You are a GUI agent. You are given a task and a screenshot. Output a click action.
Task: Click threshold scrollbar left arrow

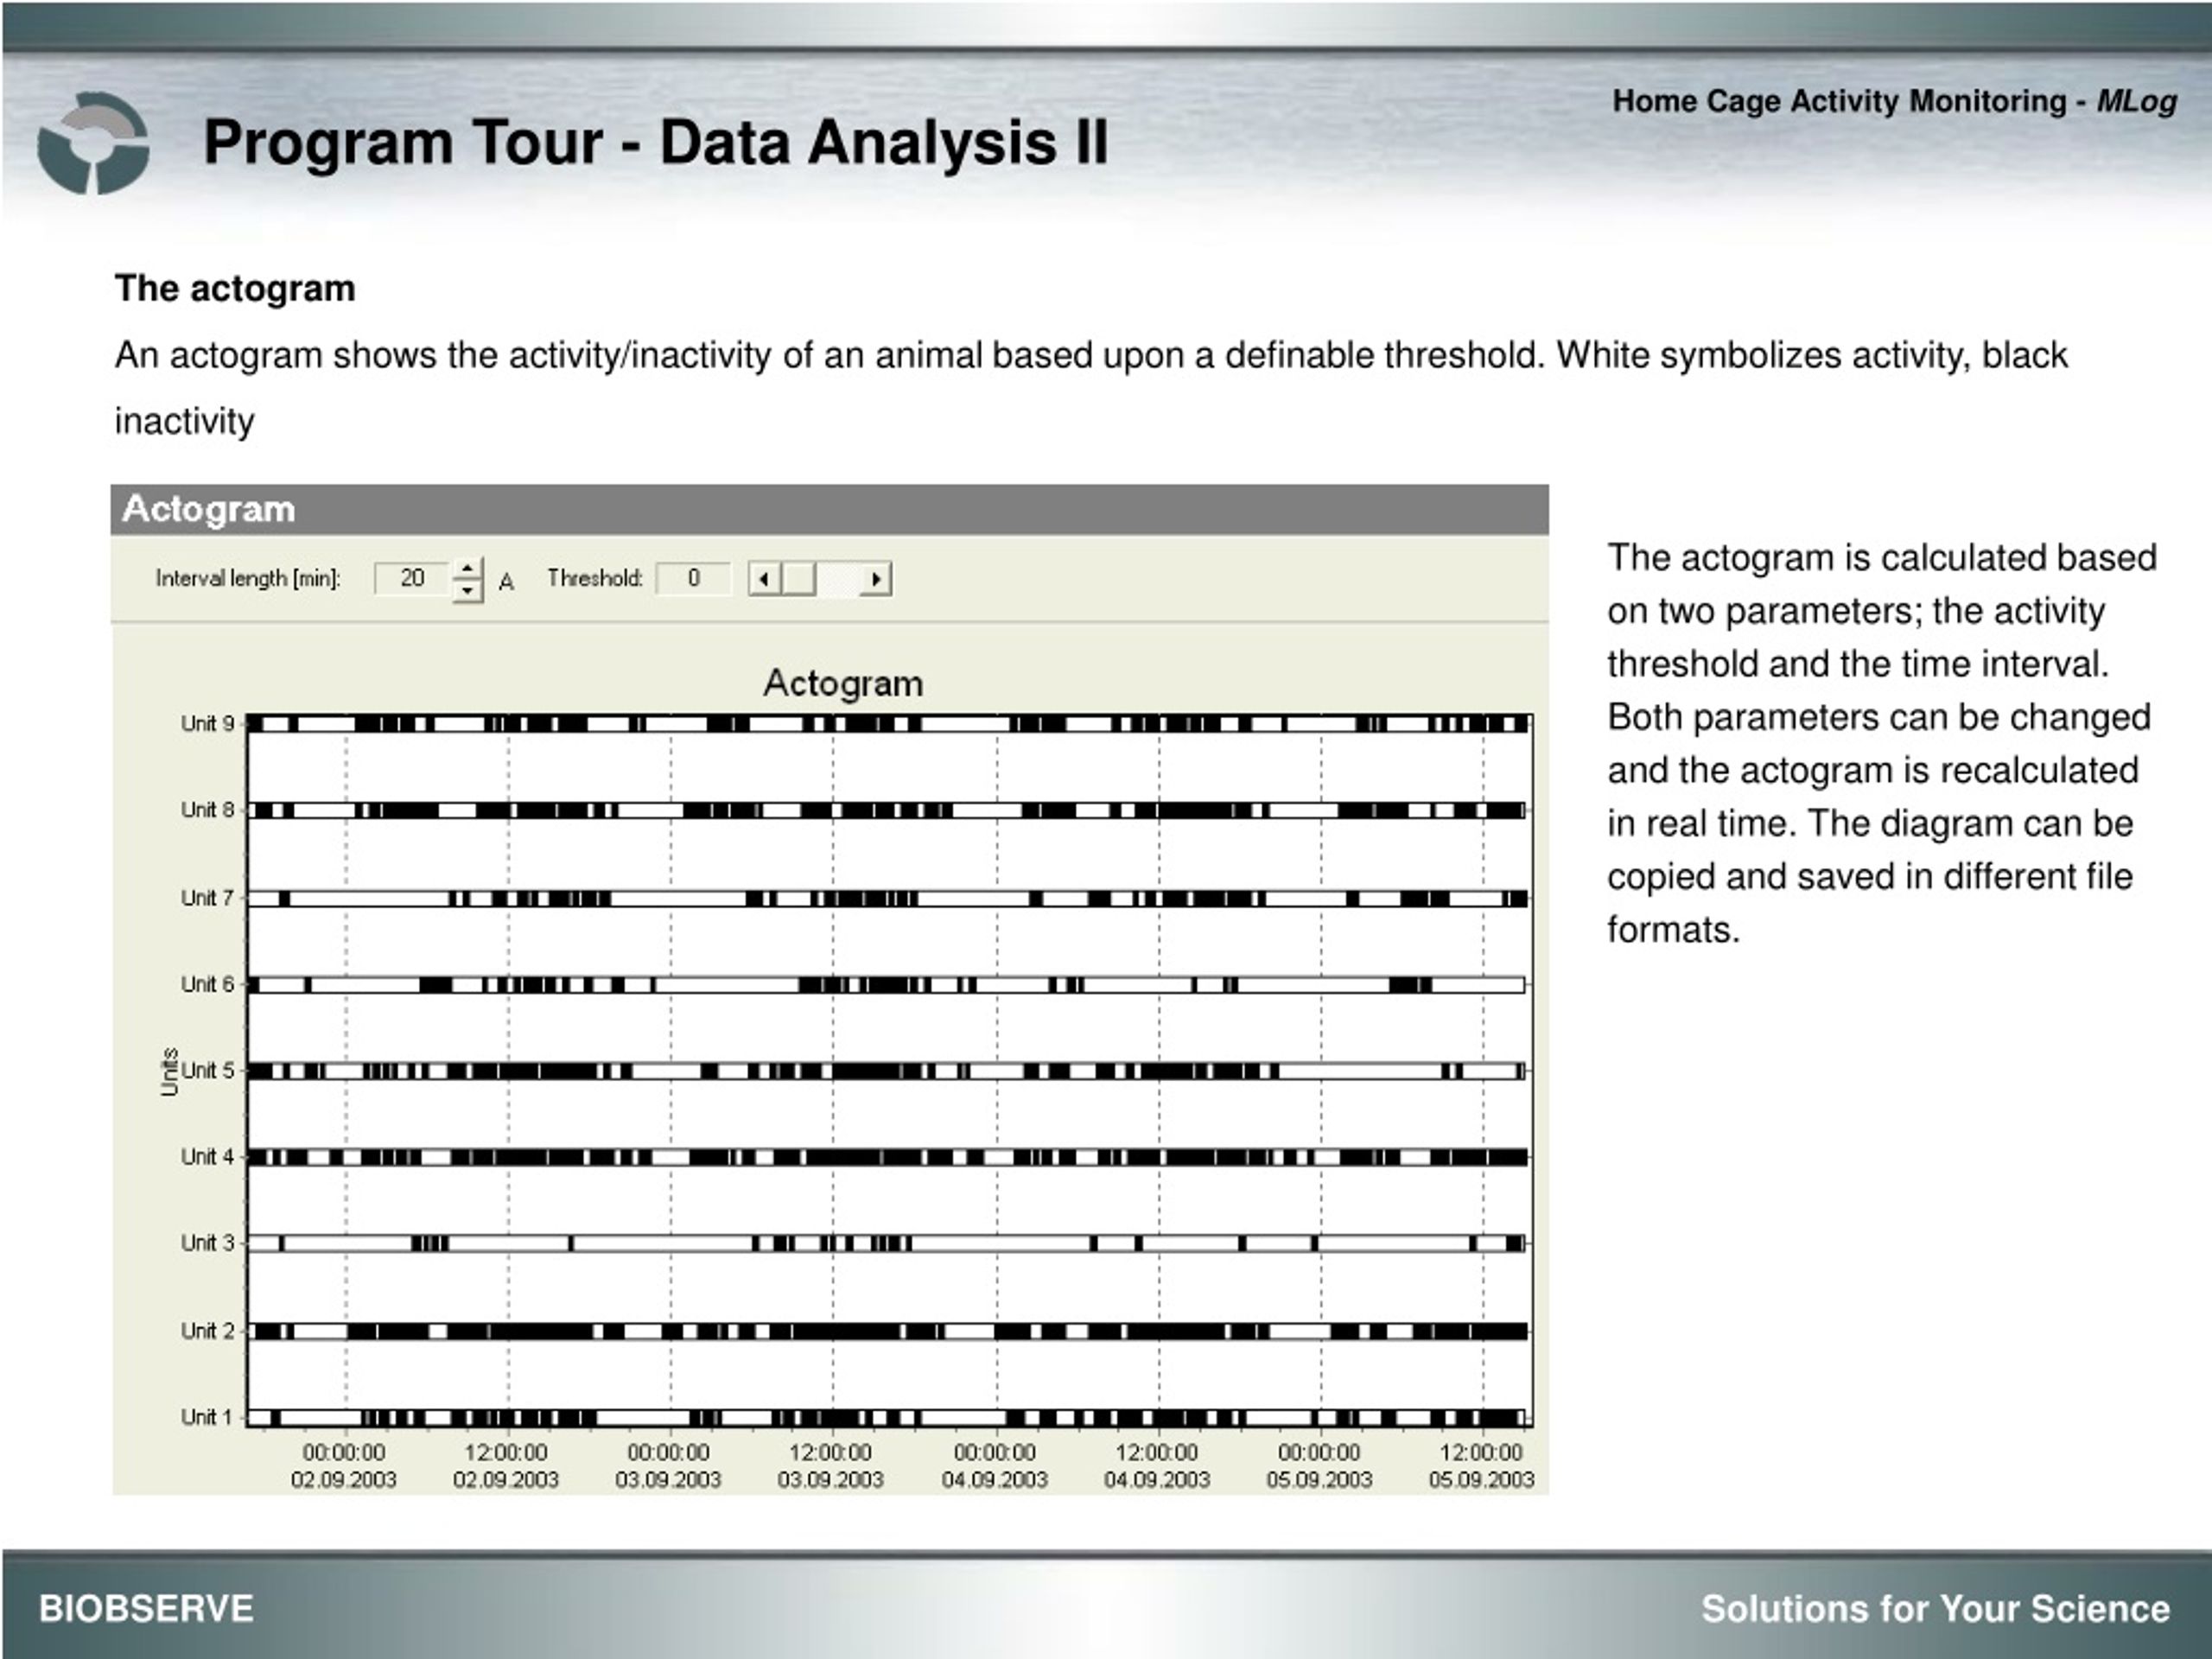tap(764, 579)
